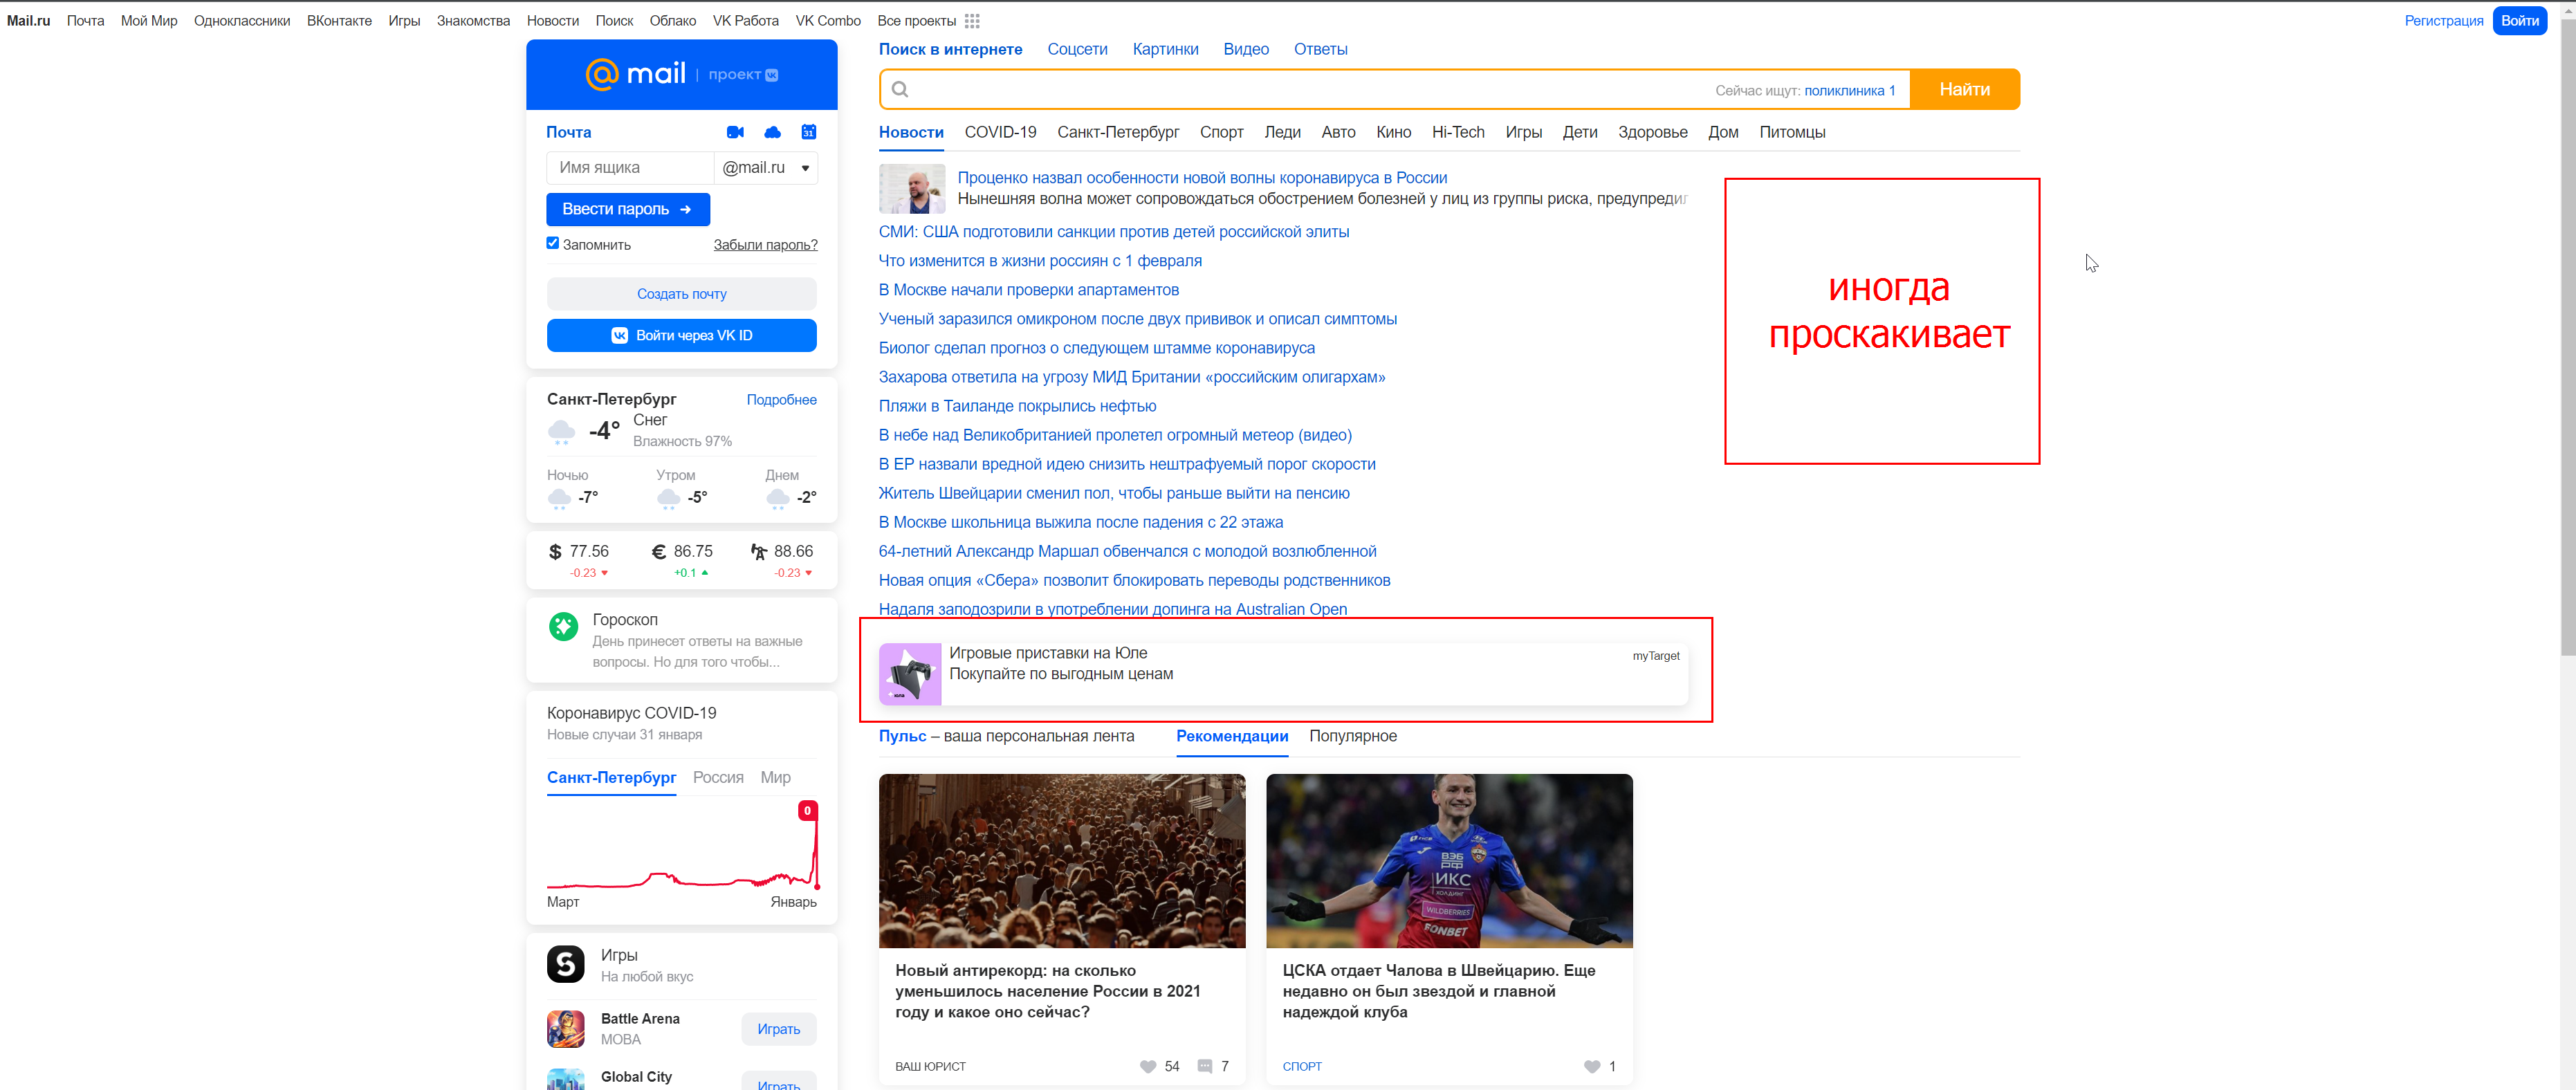Click the video call icon next to Почта
The width and height of the screenshot is (2576, 1090).
pyautogui.click(x=737, y=131)
